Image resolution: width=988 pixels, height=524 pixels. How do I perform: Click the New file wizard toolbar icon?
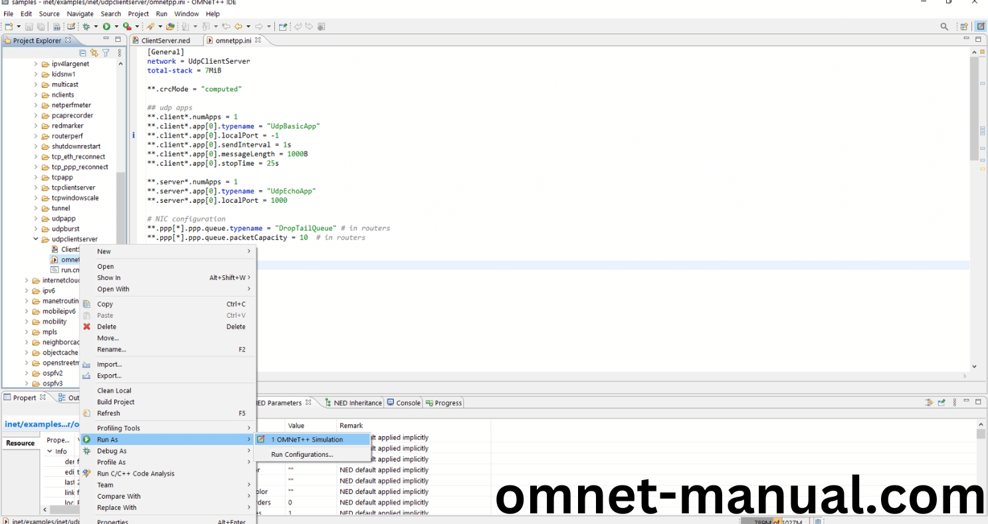(x=9, y=27)
